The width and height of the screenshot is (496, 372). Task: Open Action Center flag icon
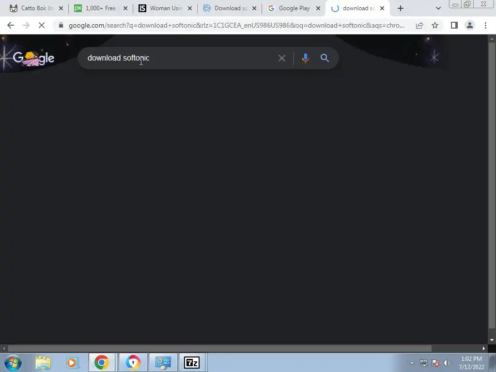coord(435,363)
